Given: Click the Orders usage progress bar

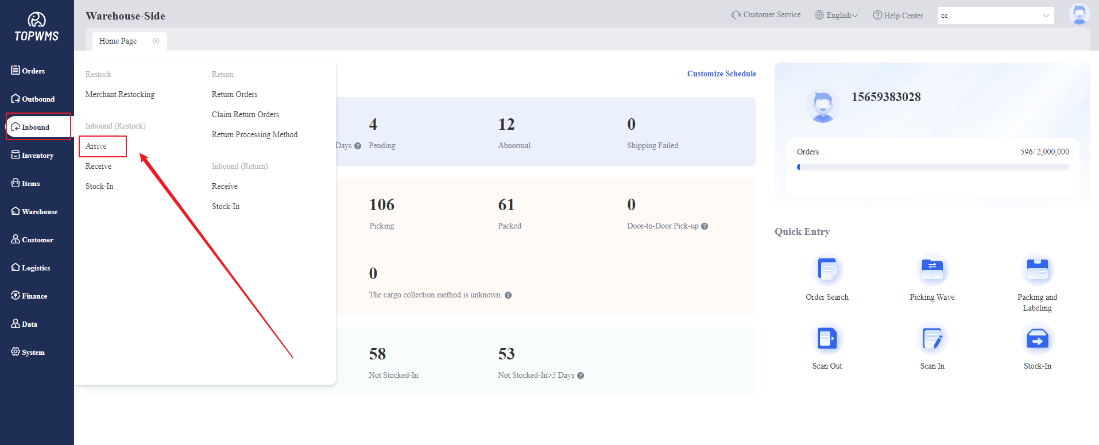Looking at the screenshot, I should click(932, 167).
